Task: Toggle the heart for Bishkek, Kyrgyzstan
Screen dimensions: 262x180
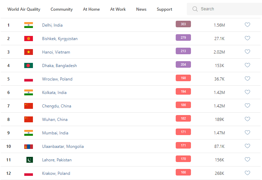Action: pos(247,38)
